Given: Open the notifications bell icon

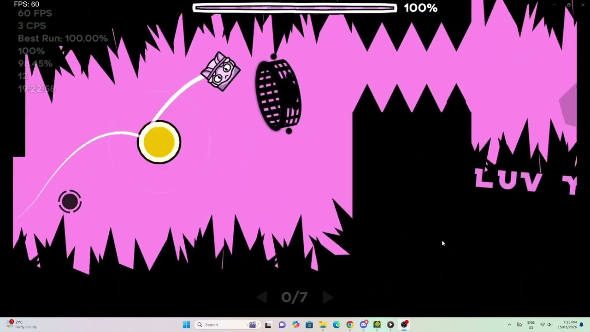Looking at the screenshot, I should coord(582,325).
